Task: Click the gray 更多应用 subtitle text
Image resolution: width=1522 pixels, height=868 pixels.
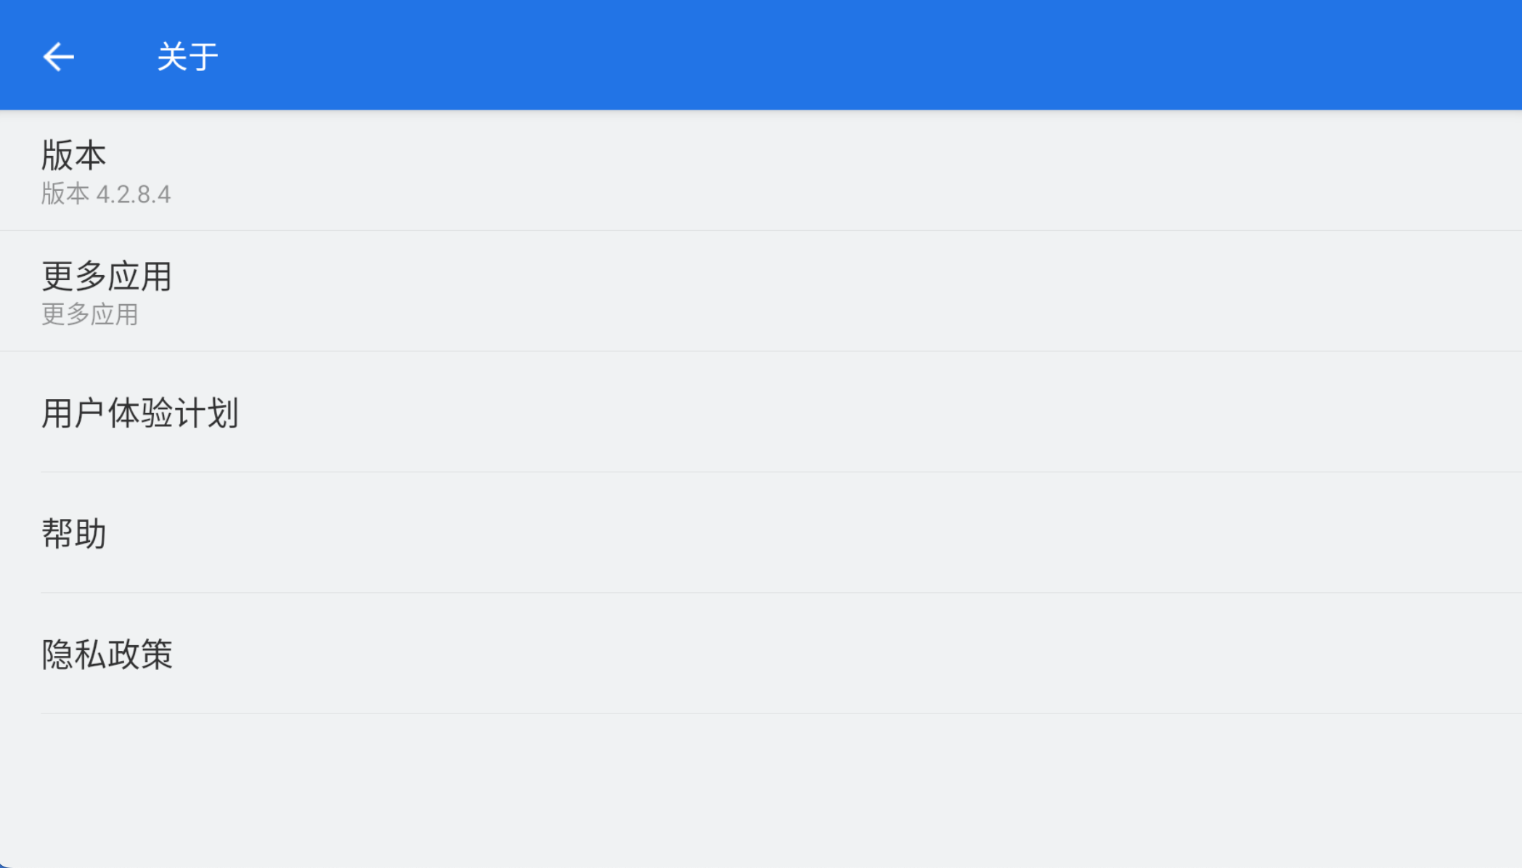Action: tap(89, 314)
